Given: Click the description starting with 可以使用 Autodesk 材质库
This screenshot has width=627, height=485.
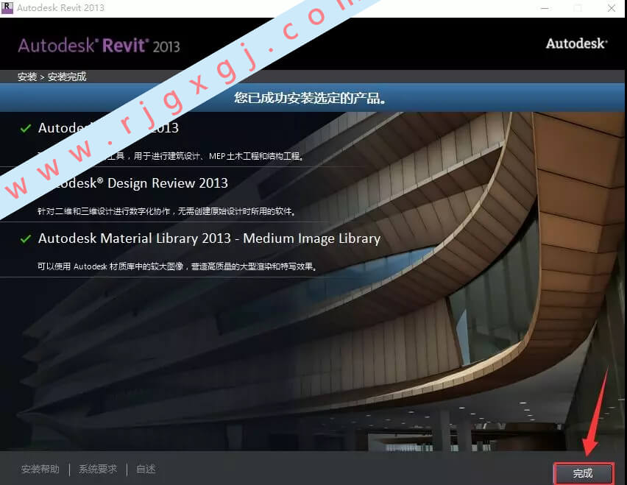Looking at the screenshot, I should [177, 266].
